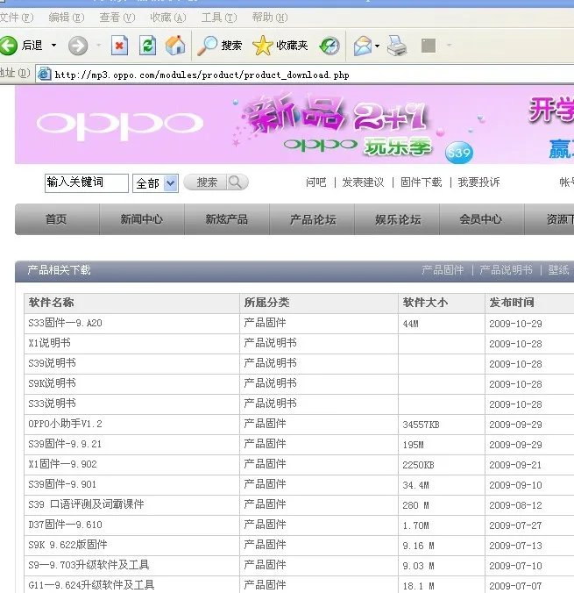Click the History clock icon
574x593 pixels.
point(330,46)
